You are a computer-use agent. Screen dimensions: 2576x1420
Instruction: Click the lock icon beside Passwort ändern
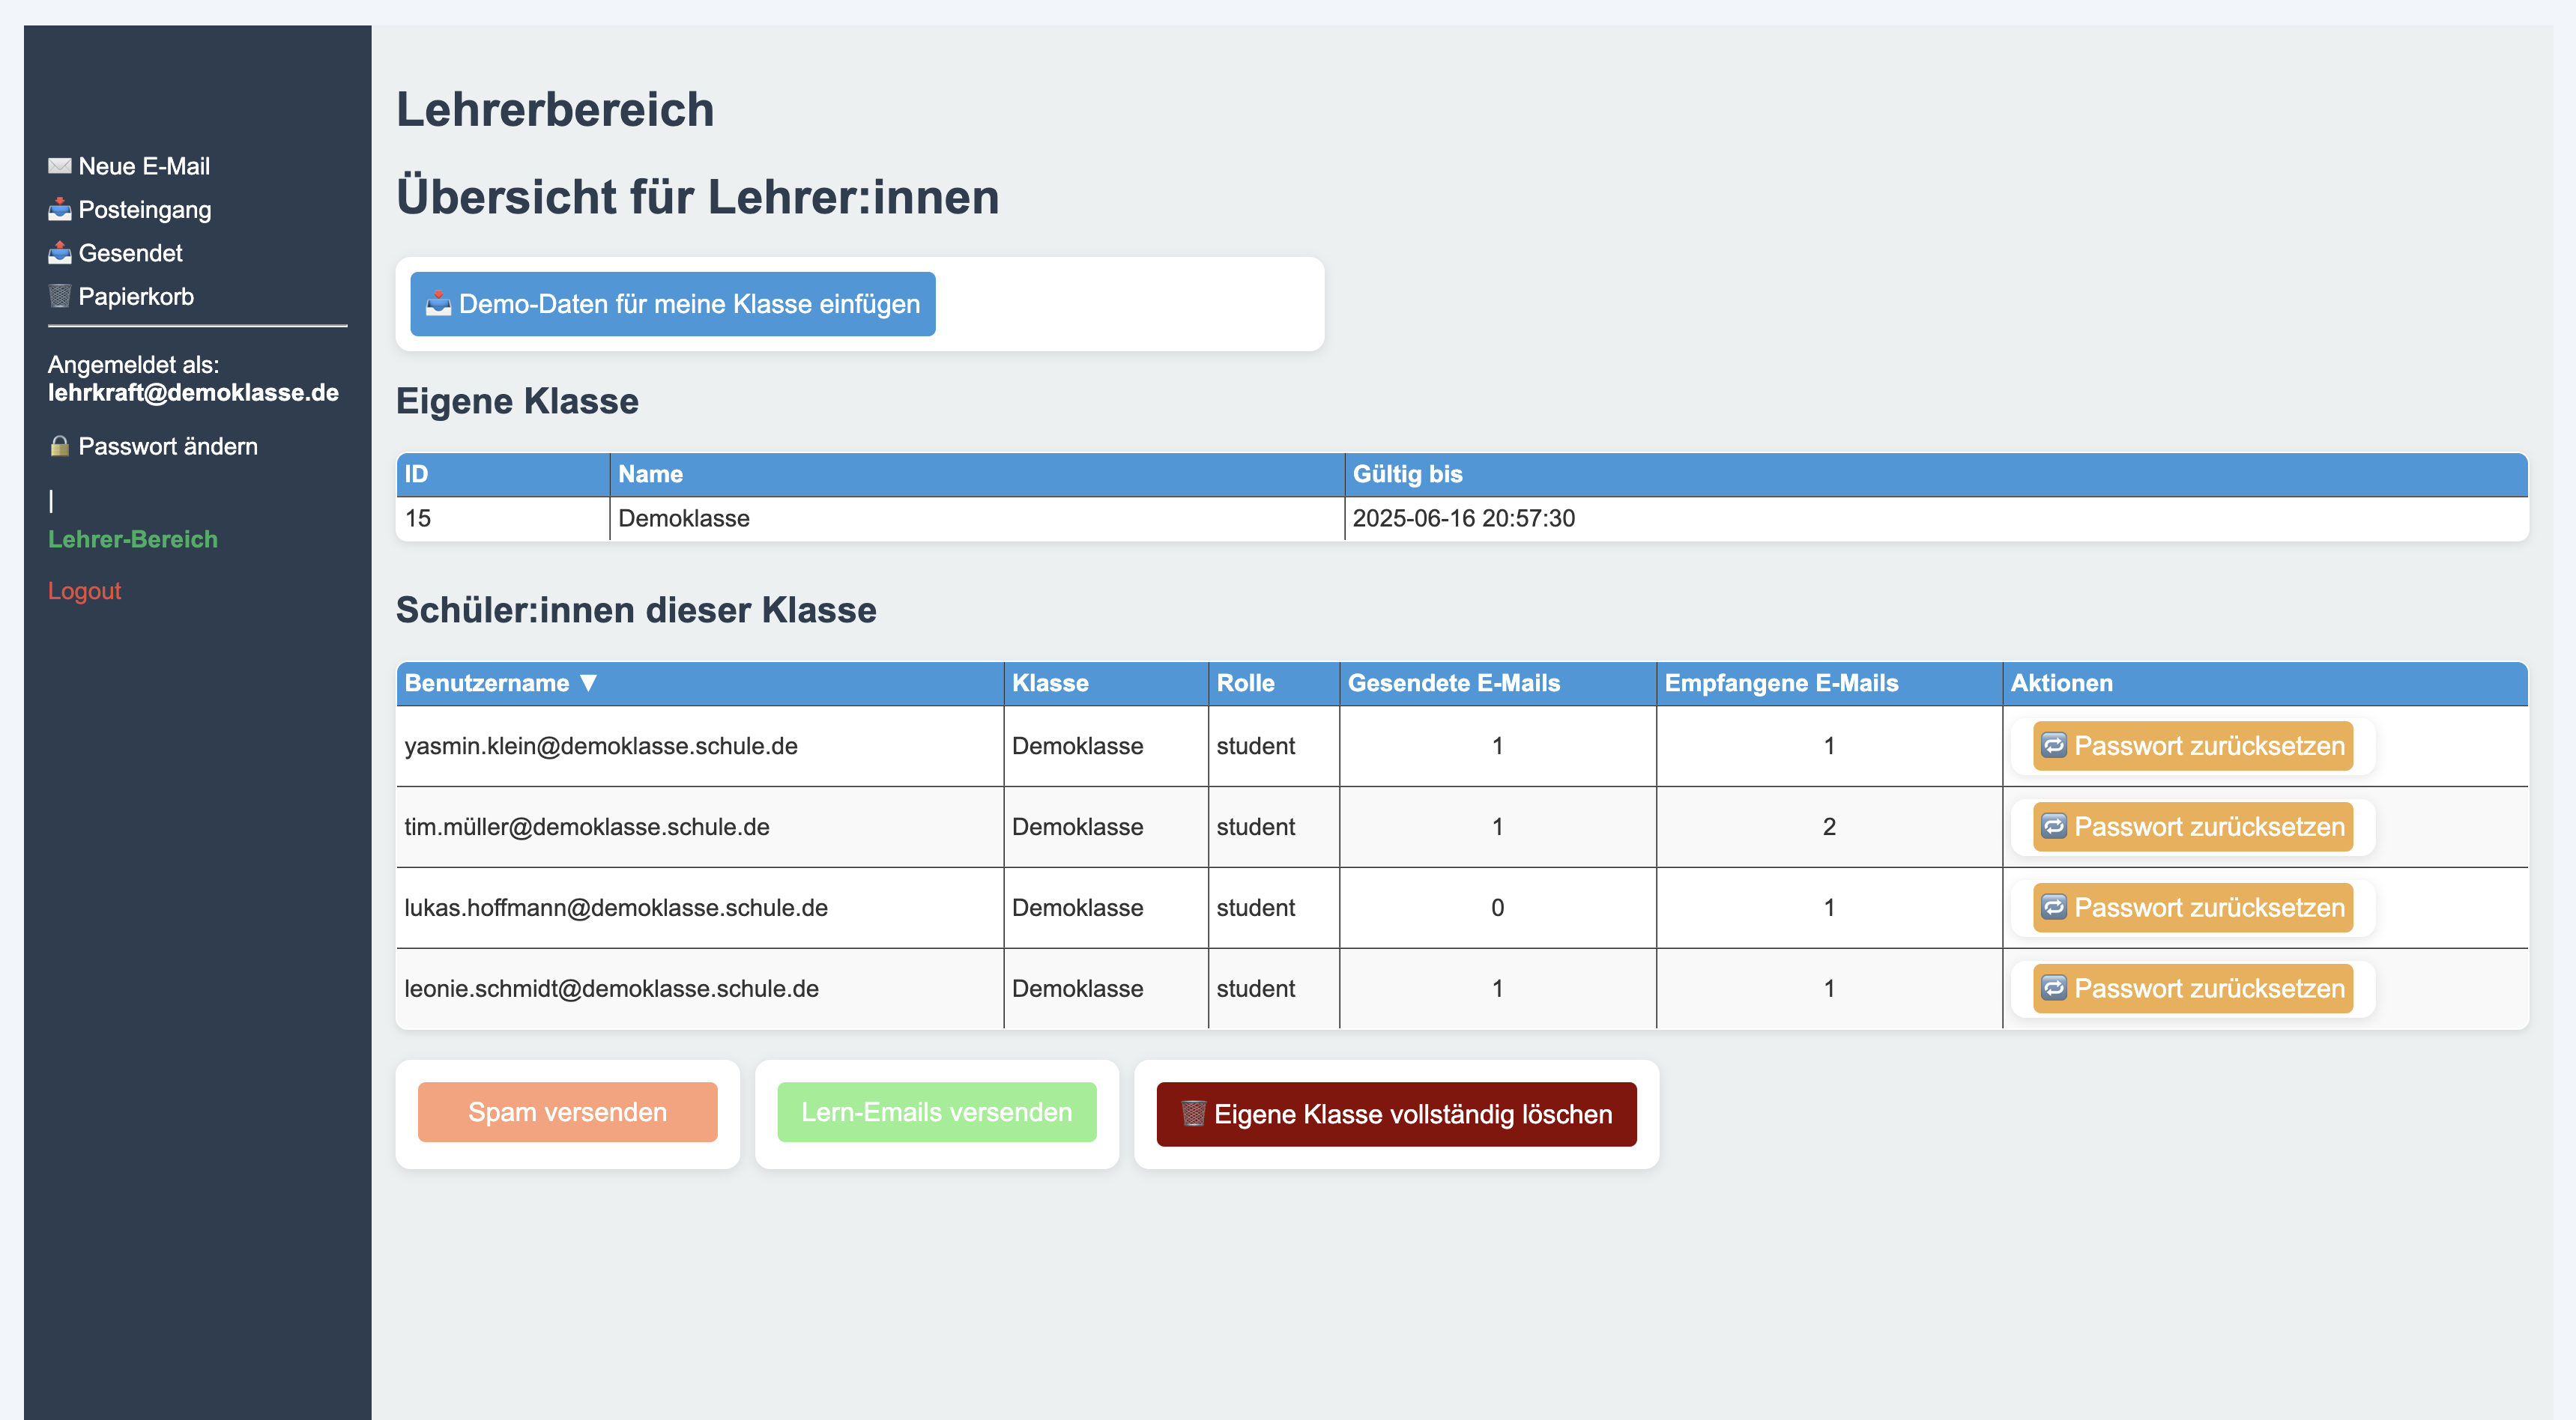(59, 446)
